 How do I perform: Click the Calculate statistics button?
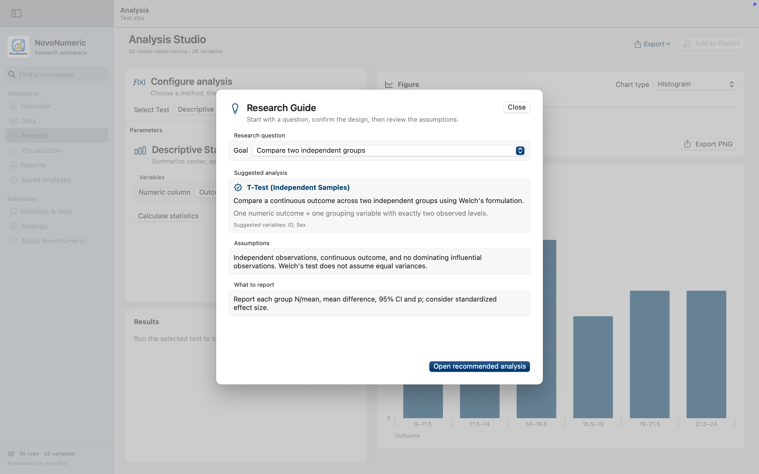click(x=168, y=216)
